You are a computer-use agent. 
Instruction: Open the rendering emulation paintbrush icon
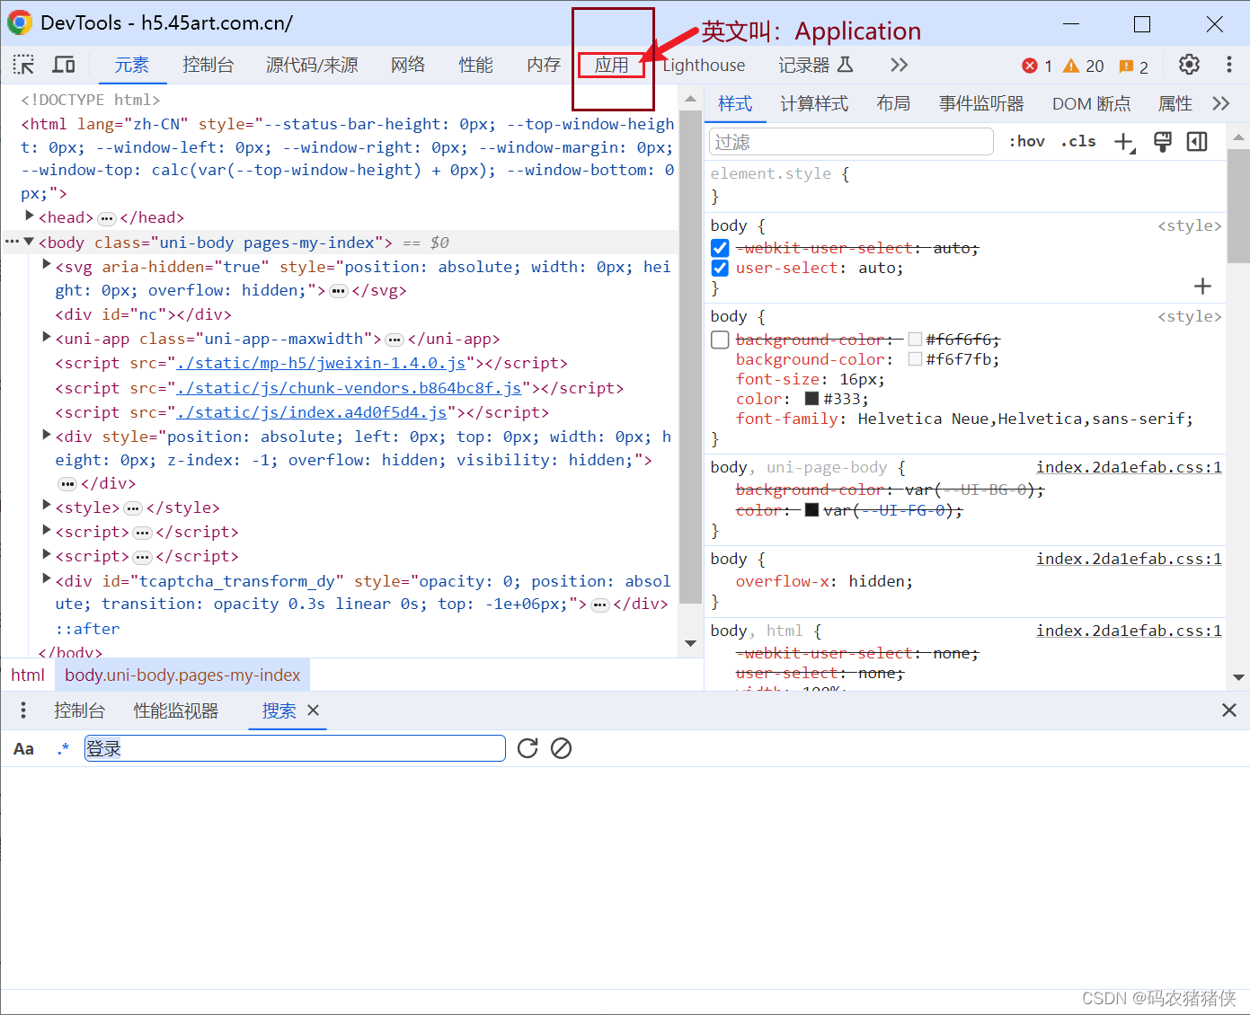[1162, 142]
